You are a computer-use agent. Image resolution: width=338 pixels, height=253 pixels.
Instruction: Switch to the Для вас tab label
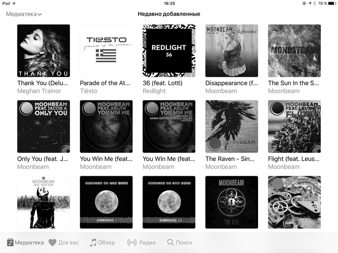tap(68, 243)
